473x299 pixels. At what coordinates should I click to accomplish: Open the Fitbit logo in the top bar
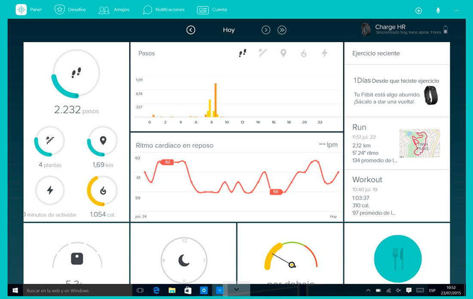click(21, 9)
